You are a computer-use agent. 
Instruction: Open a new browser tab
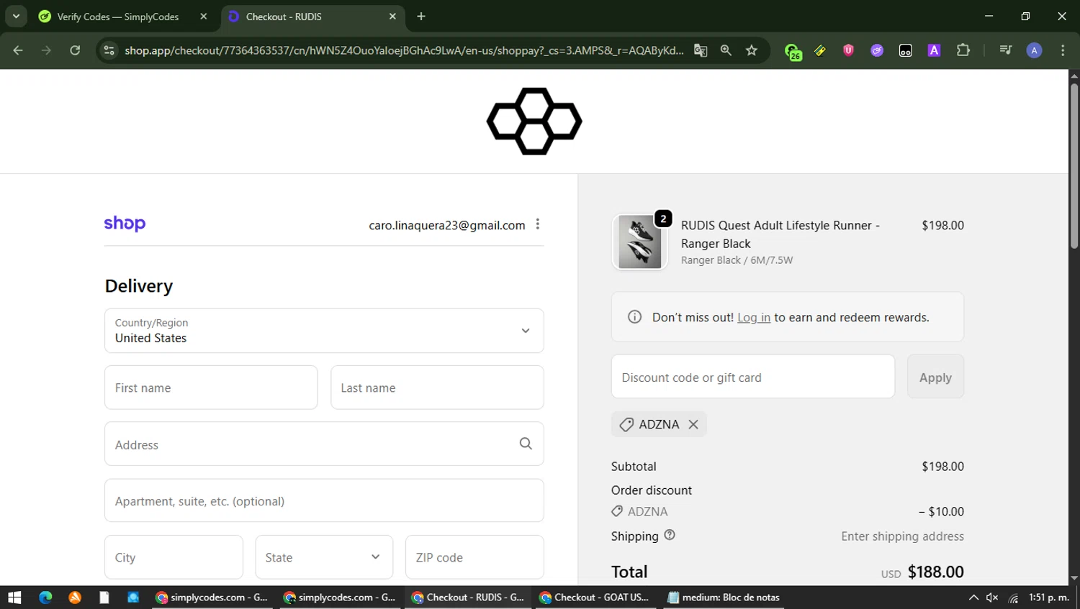(421, 17)
